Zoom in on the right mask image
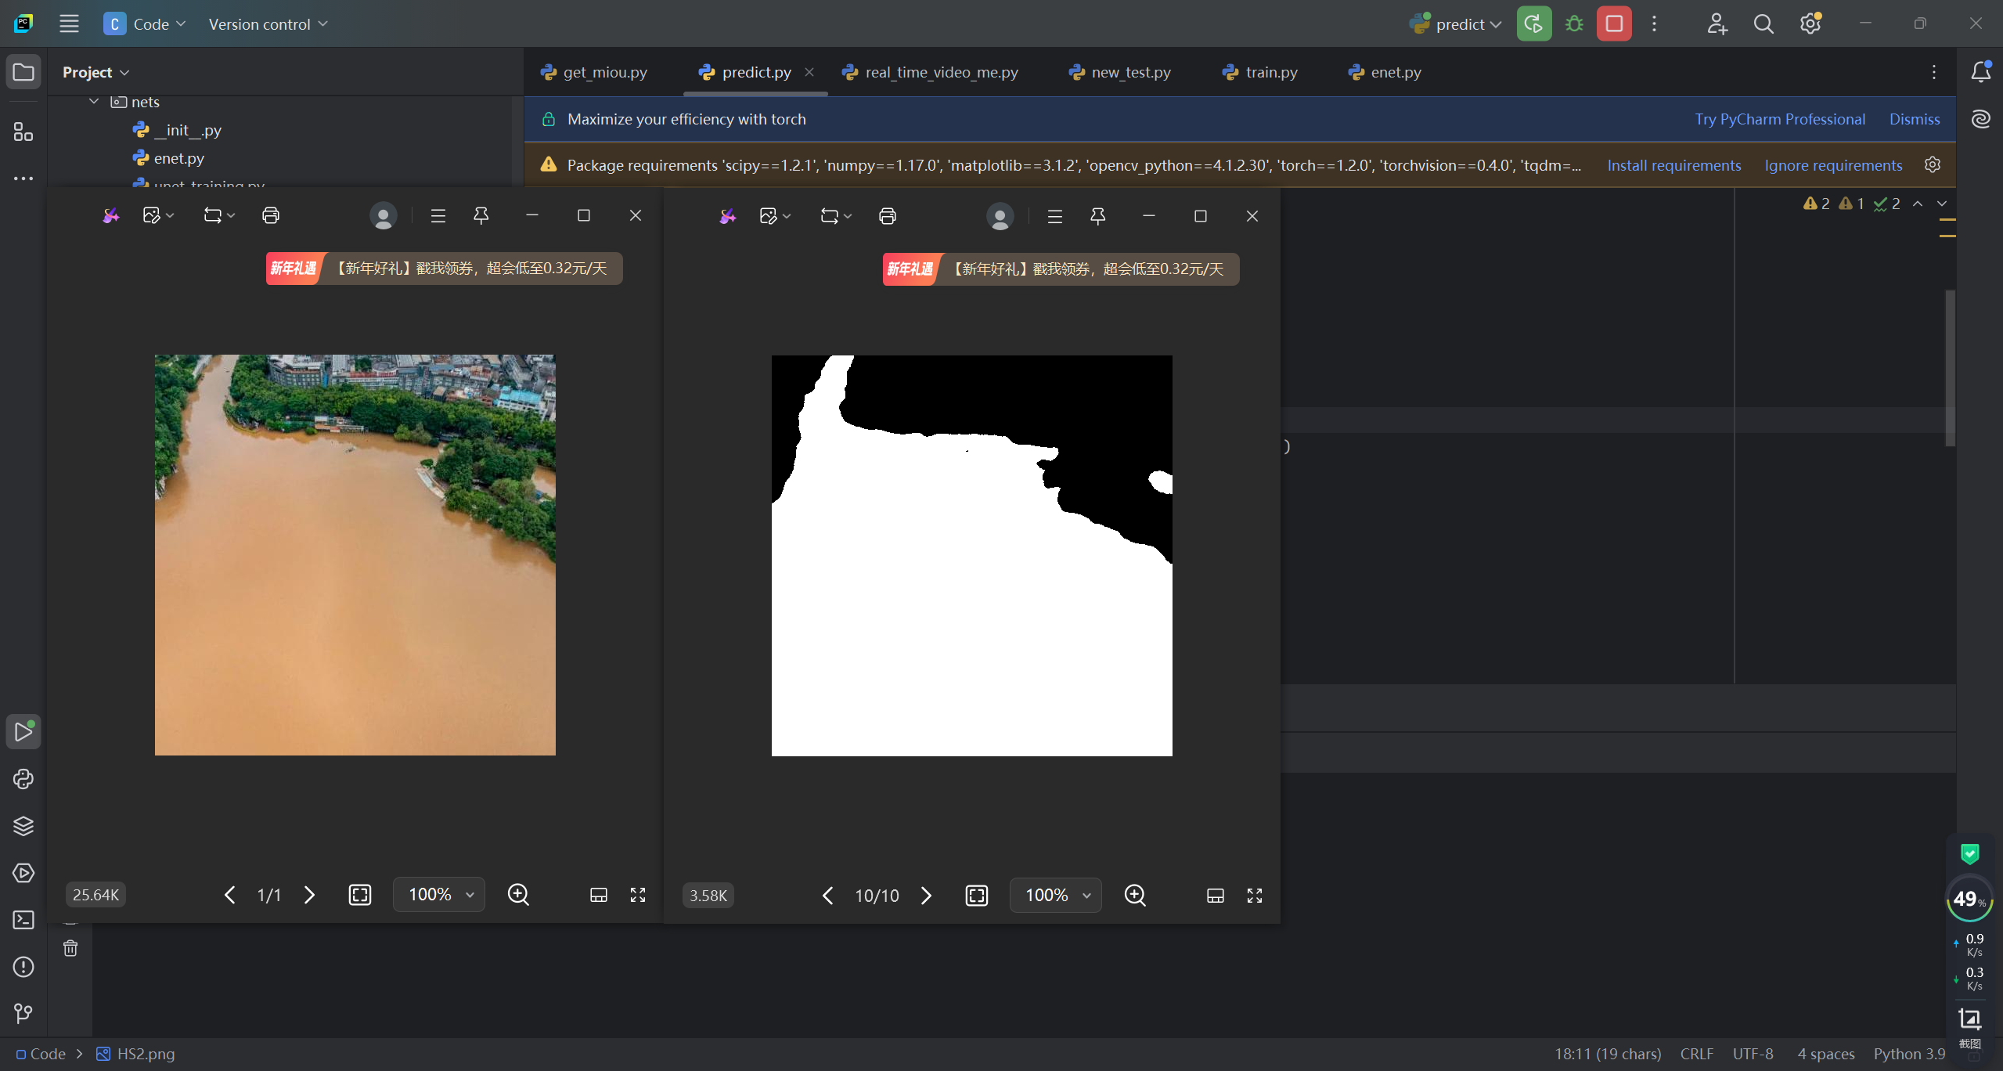The width and height of the screenshot is (2003, 1071). coord(1134,895)
